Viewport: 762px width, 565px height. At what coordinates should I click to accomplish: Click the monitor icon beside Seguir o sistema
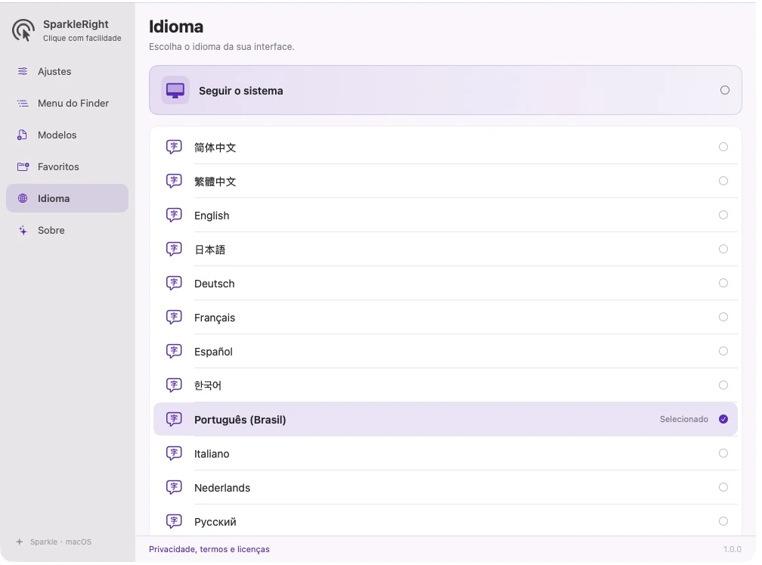pos(175,91)
